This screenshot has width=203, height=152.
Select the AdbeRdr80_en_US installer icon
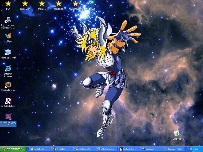(x=8, y=117)
